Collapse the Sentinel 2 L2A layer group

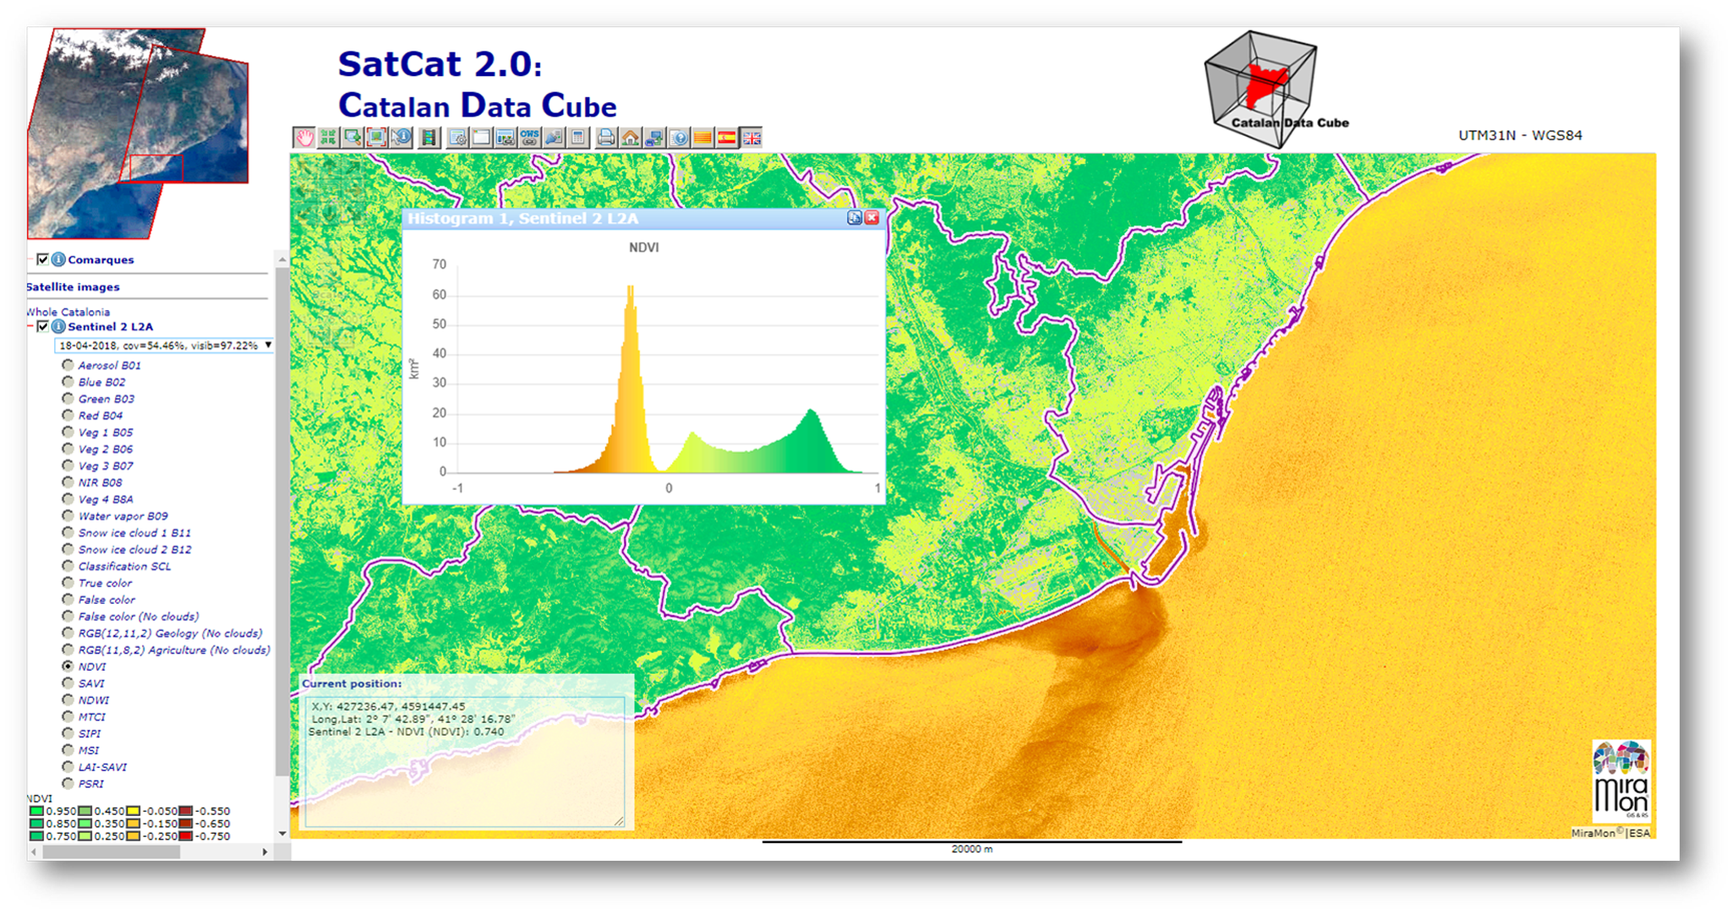click(30, 326)
